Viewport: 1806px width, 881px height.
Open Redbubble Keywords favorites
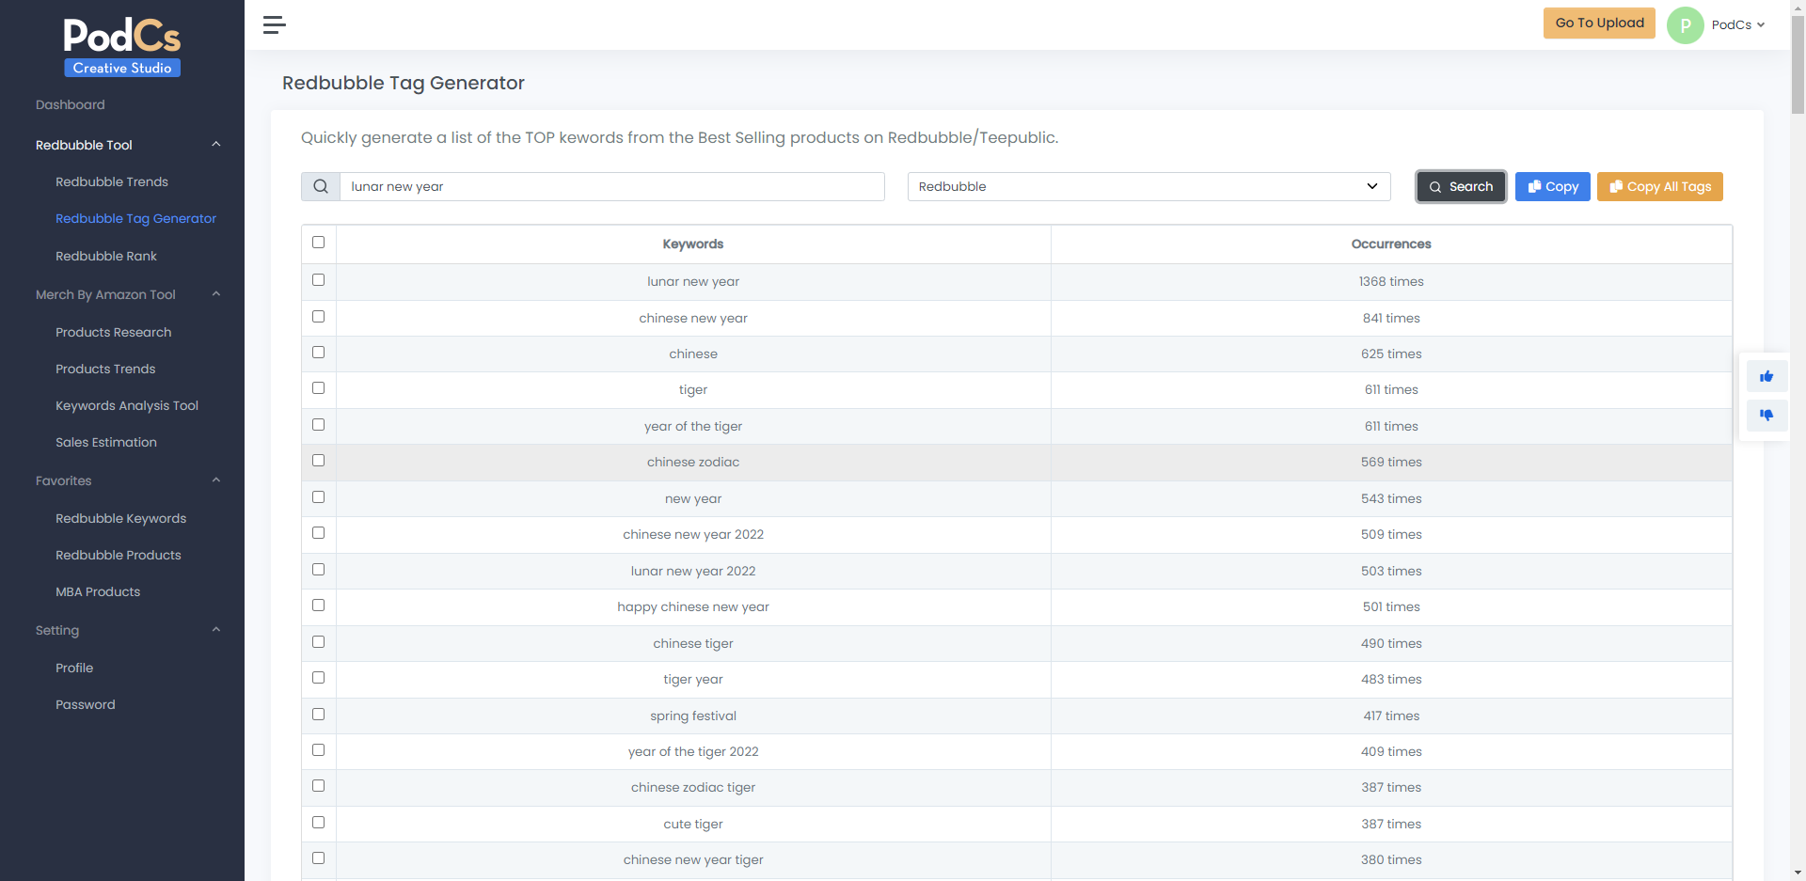[121, 518]
